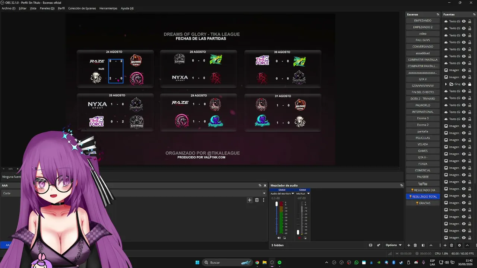Screen dimensions: 477x268
Task: Open the Archivo menu
Action: (9, 8)
